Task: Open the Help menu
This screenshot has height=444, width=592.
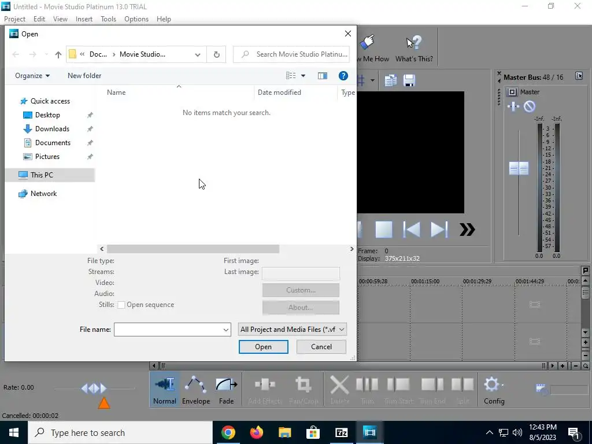Action: pyautogui.click(x=164, y=19)
